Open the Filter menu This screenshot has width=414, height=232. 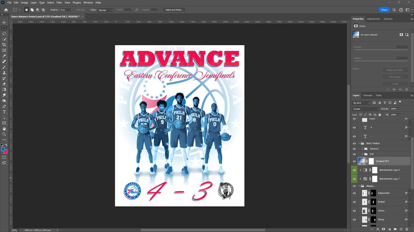(x=59, y=2)
